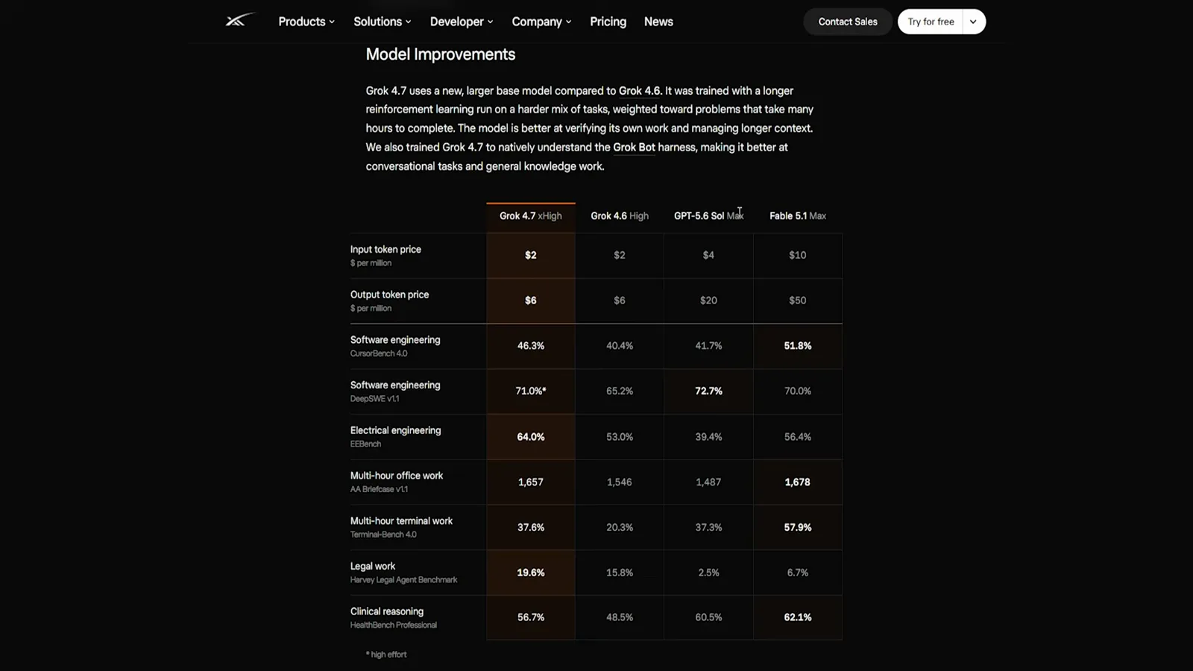
Task: Open the Grok Bot link
Action: 634,148
